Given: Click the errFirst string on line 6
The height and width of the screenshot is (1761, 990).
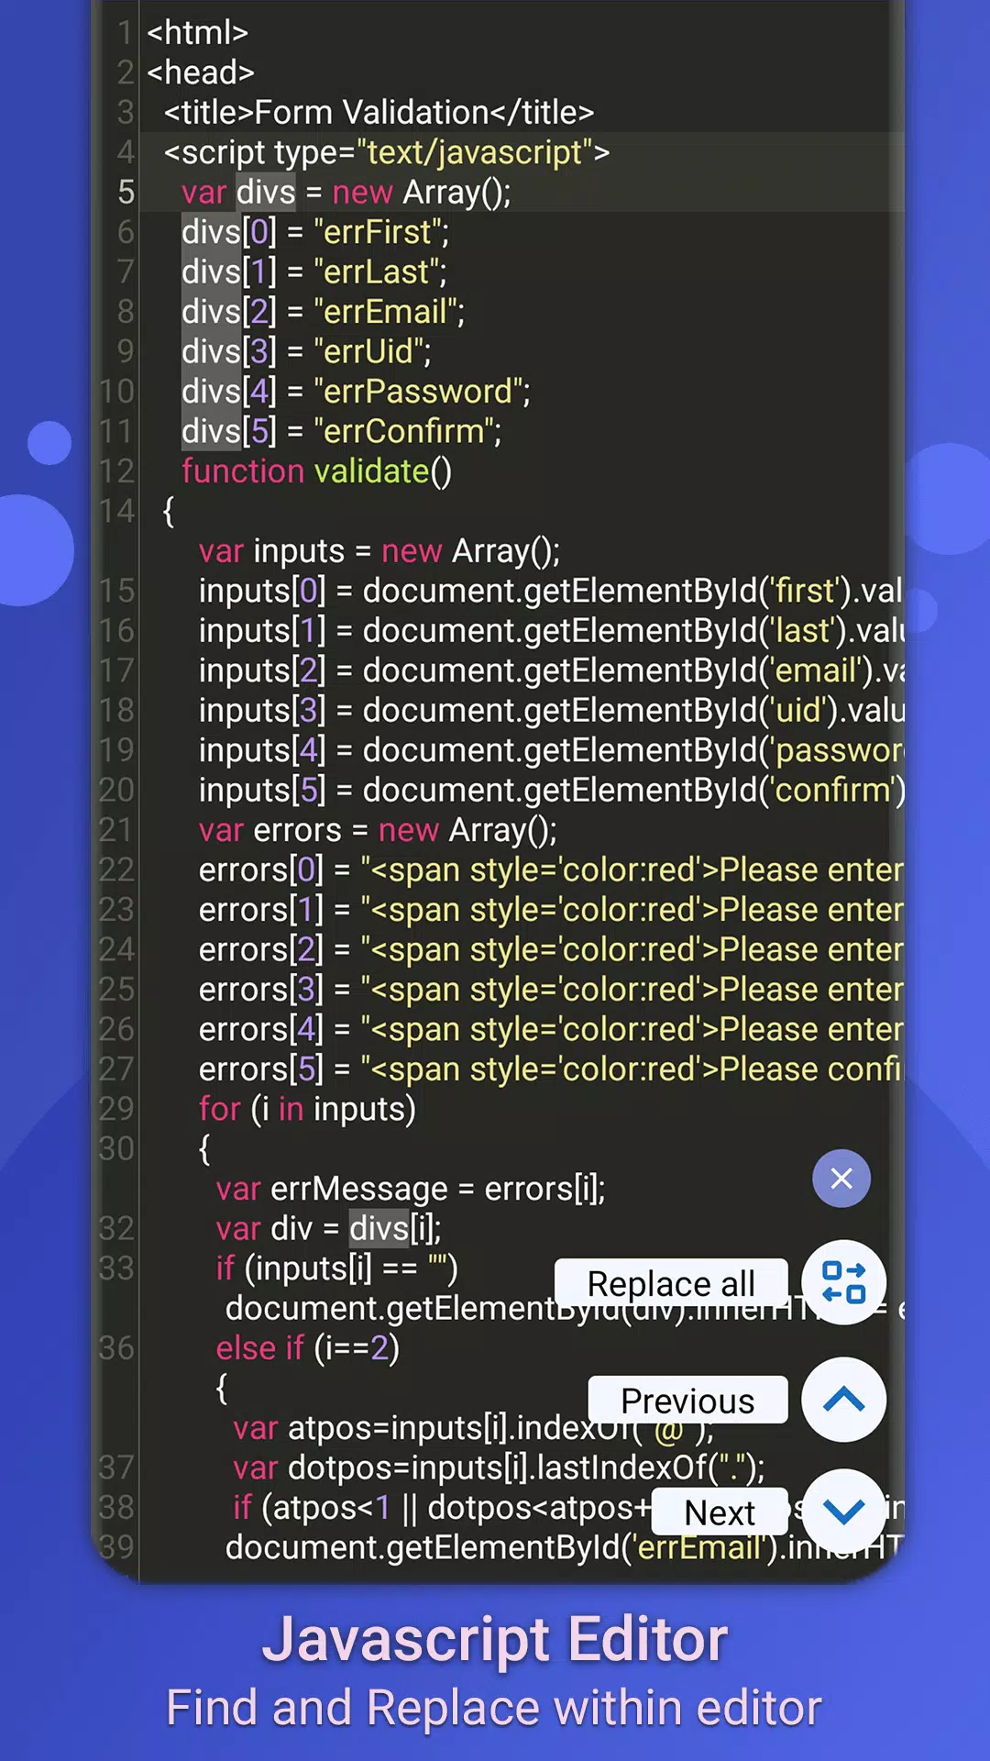Looking at the screenshot, I should coord(380,232).
